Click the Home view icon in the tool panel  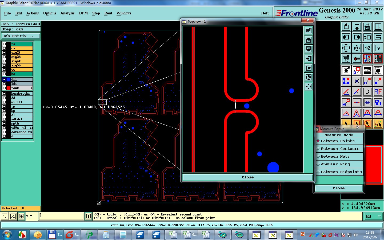367,27
